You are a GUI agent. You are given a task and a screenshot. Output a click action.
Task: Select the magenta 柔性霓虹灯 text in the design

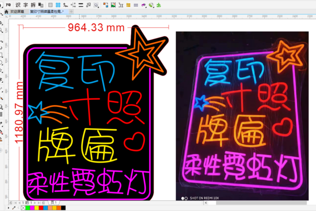click(88, 183)
